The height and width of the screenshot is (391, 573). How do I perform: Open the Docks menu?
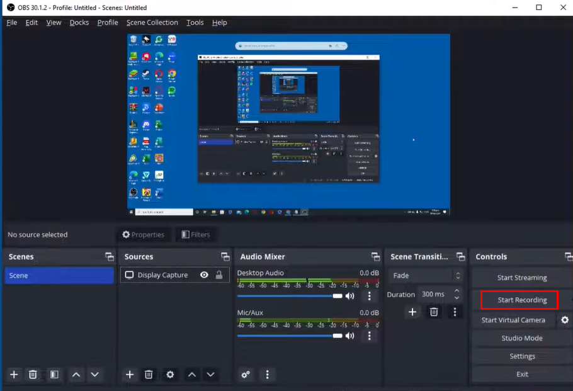[x=79, y=22]
